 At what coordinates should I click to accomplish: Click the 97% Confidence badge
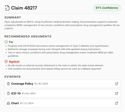tap(107, 8)
